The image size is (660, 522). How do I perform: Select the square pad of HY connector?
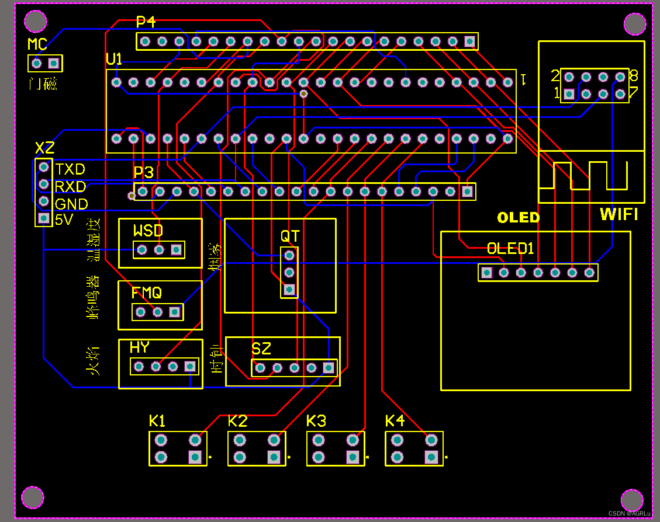(190, 367)
